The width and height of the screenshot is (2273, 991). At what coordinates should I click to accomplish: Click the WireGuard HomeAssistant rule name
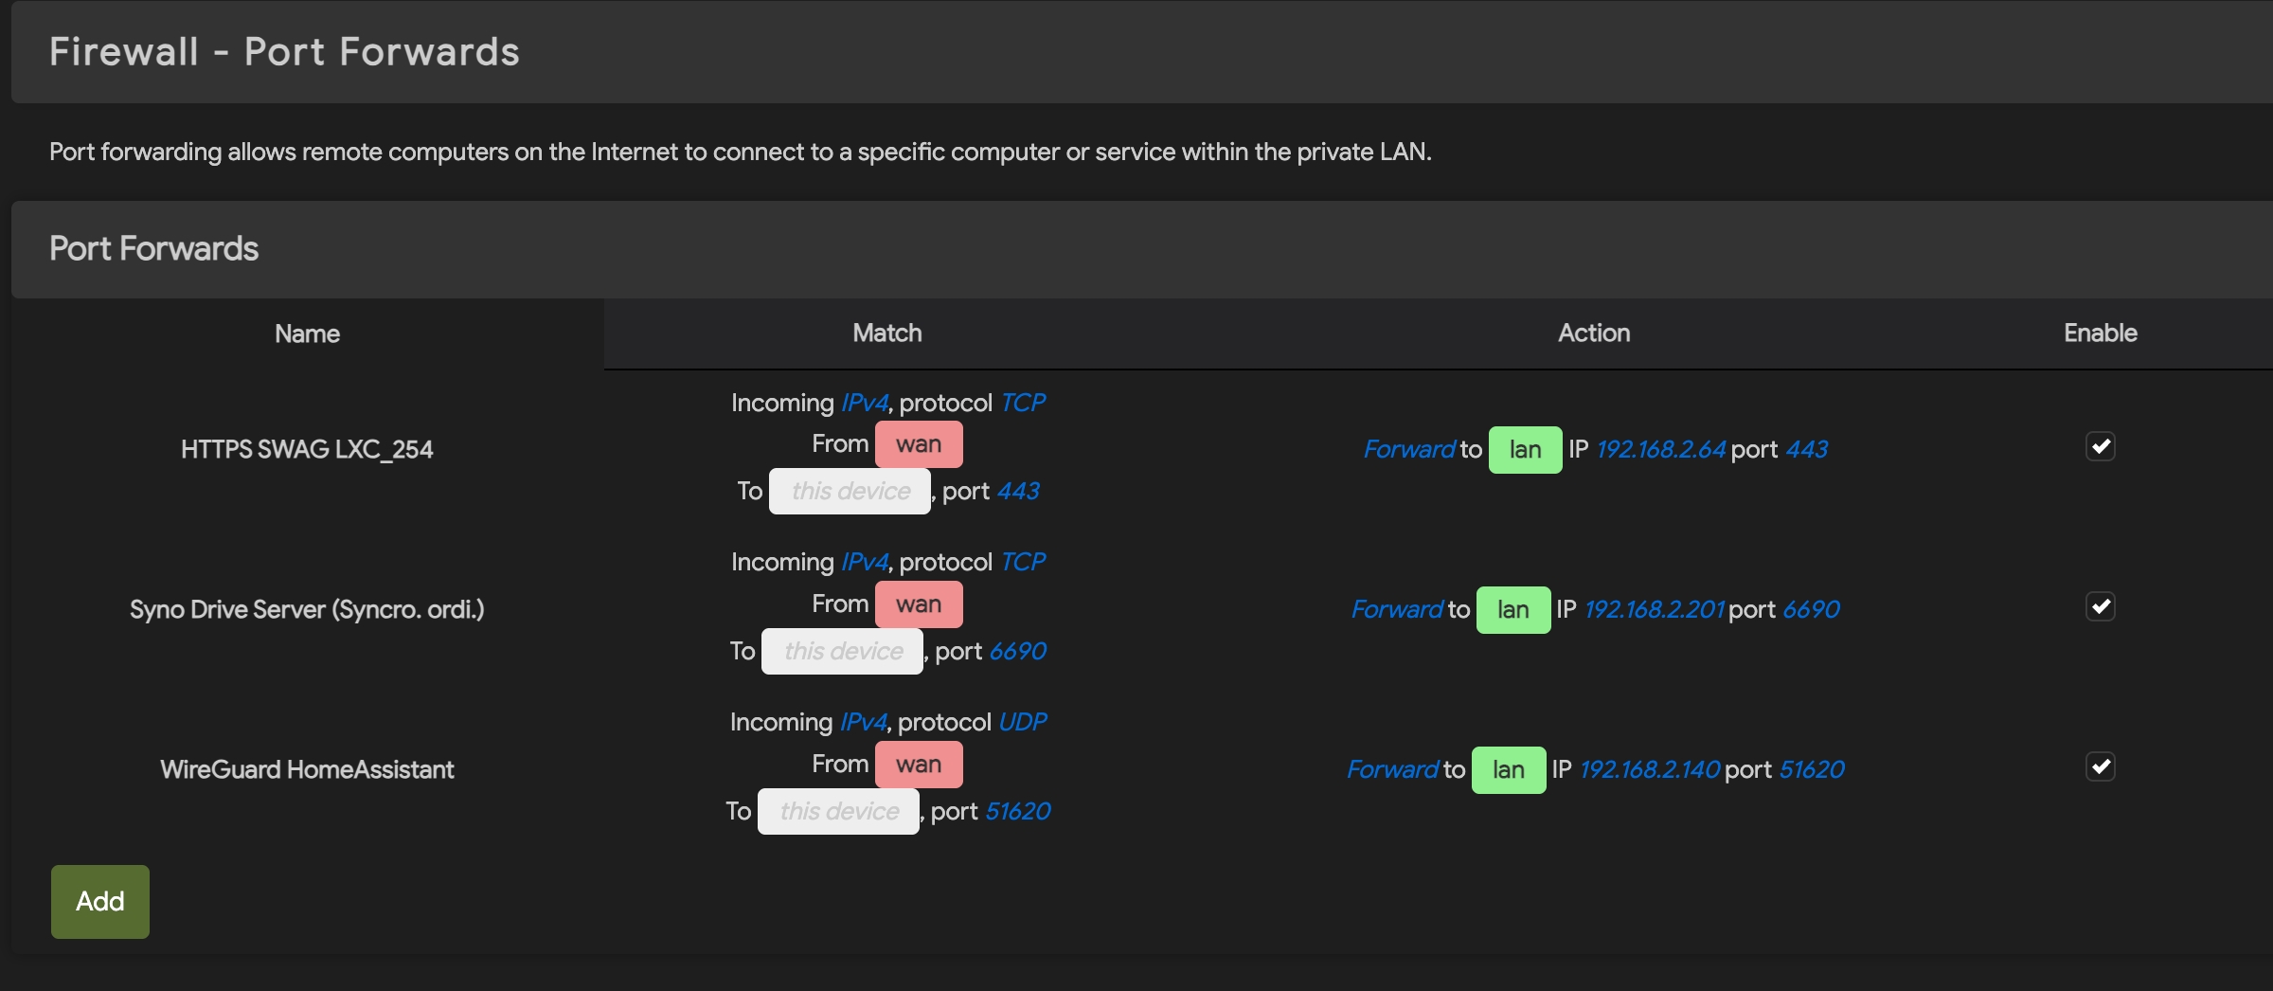(307, 769)
